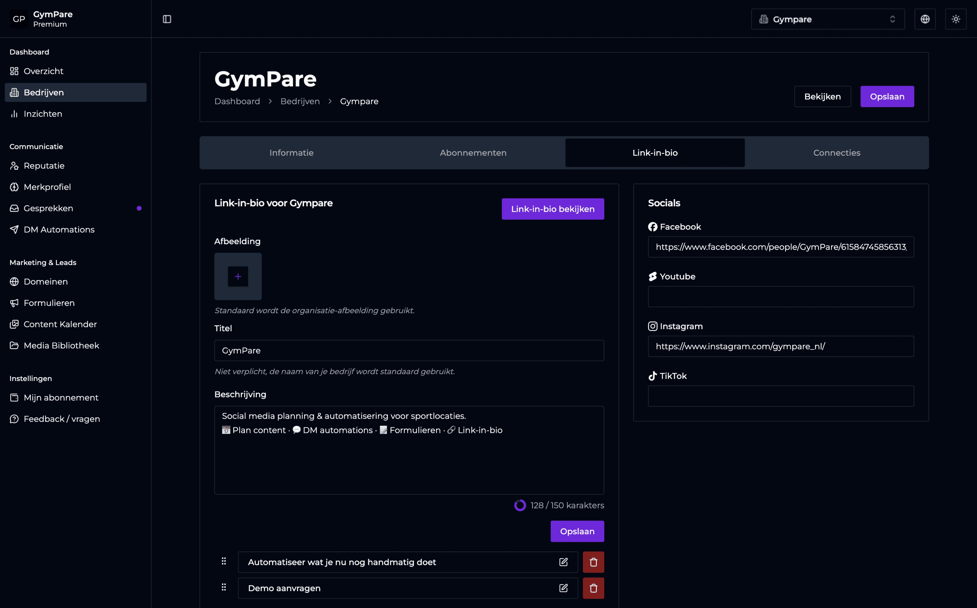This screenshot has height=608, width=977.
Task: Click the Facebook URL field
Action: [781, 247]
